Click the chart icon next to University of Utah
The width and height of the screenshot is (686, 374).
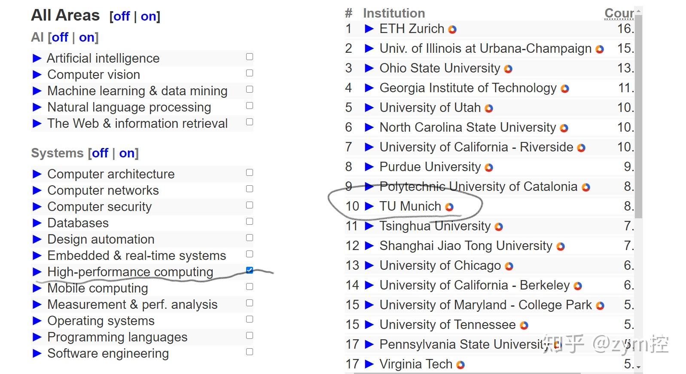coord(489,109)
